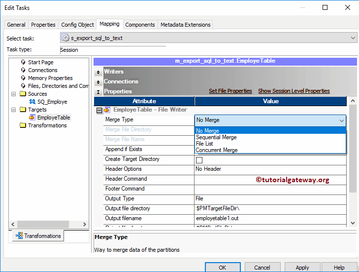The height and width of the screenshot is (272, 359).
Task: Click the Header Options value cell
Action: point(270,169)
